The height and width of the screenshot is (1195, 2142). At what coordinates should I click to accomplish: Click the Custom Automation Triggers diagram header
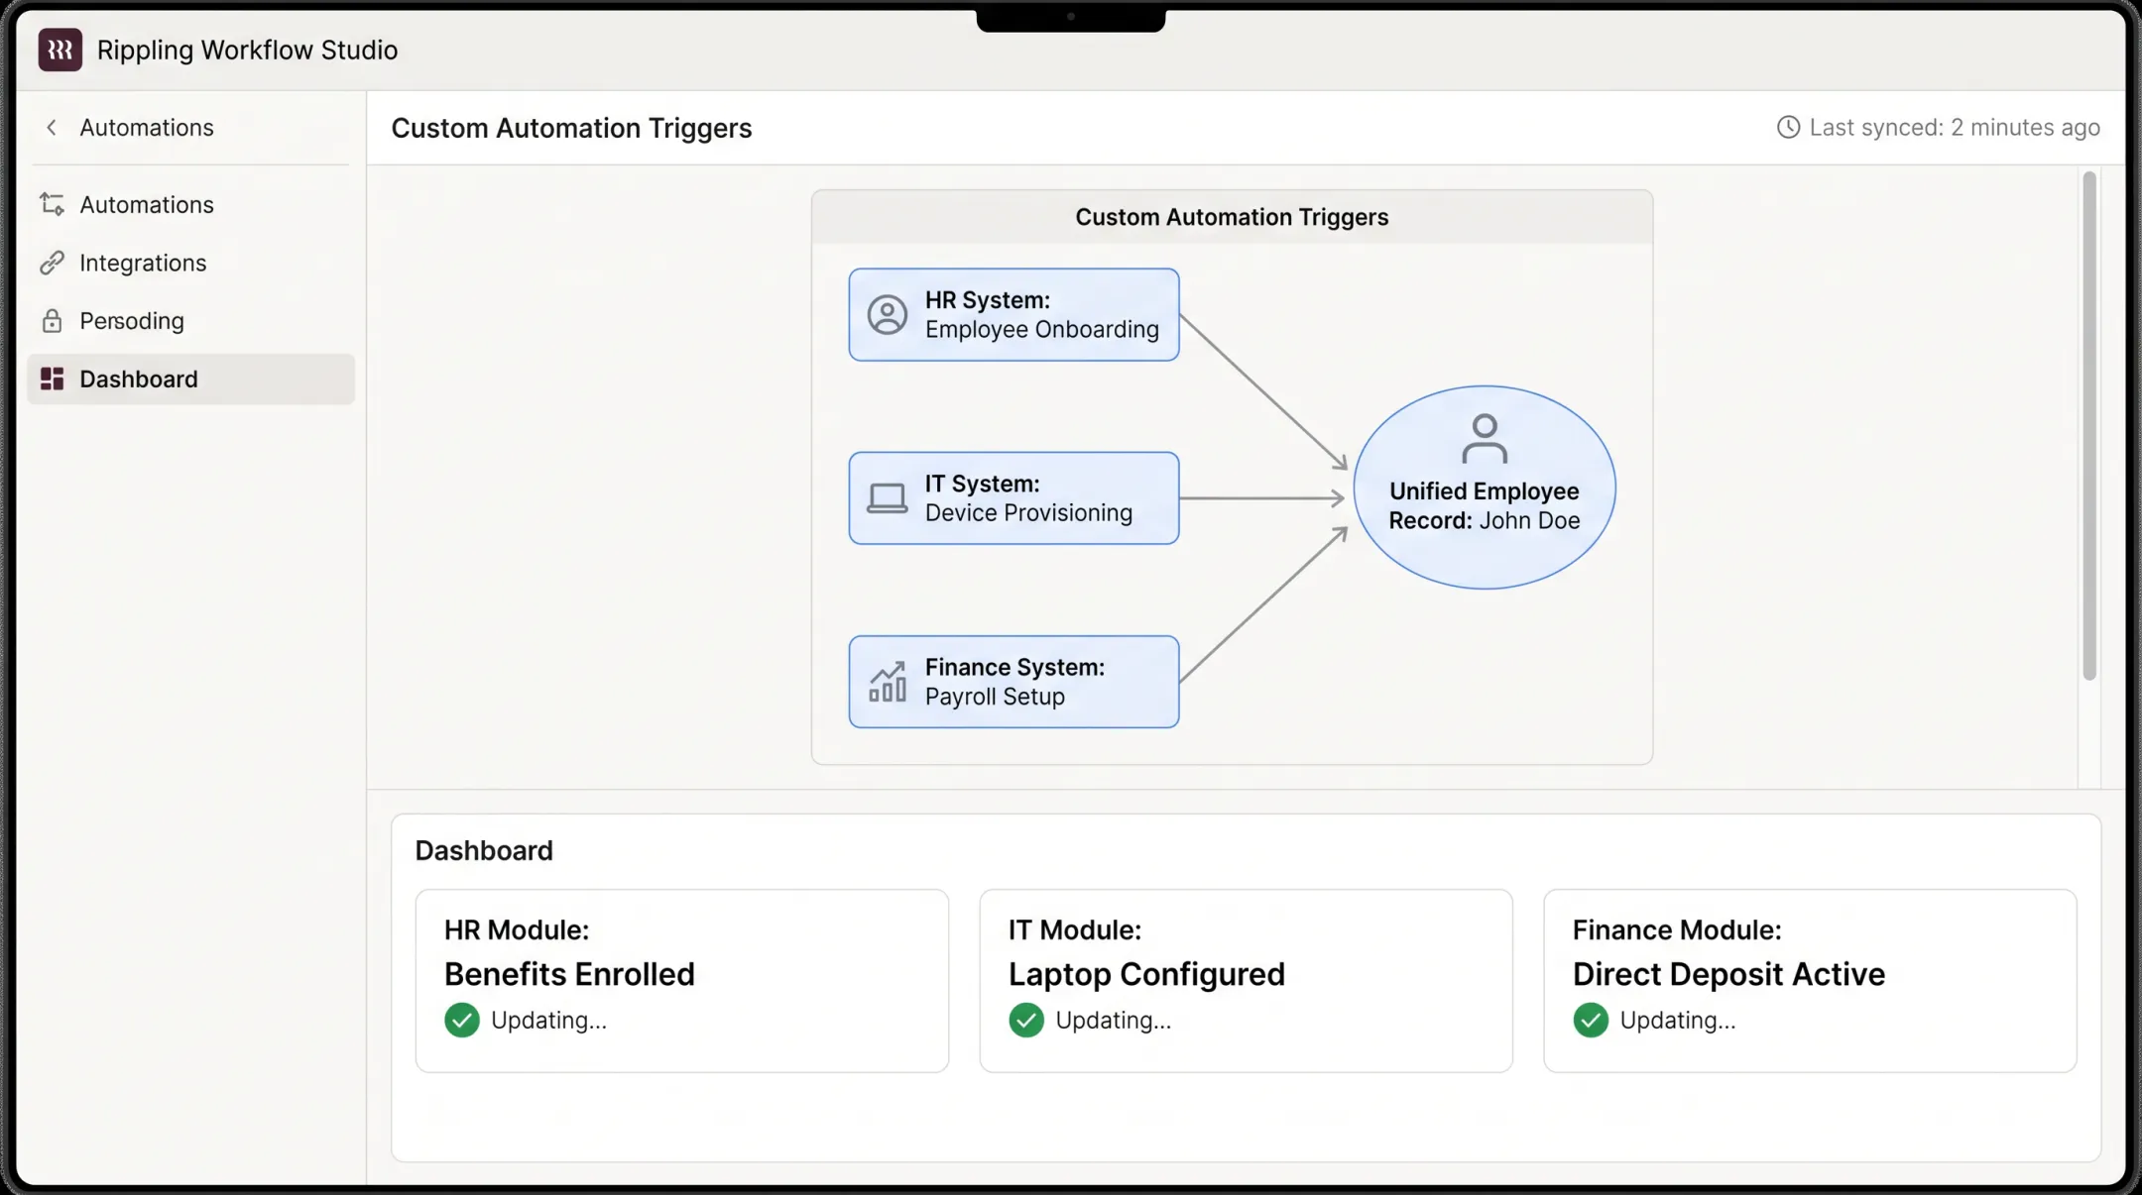pos(1232,217)
